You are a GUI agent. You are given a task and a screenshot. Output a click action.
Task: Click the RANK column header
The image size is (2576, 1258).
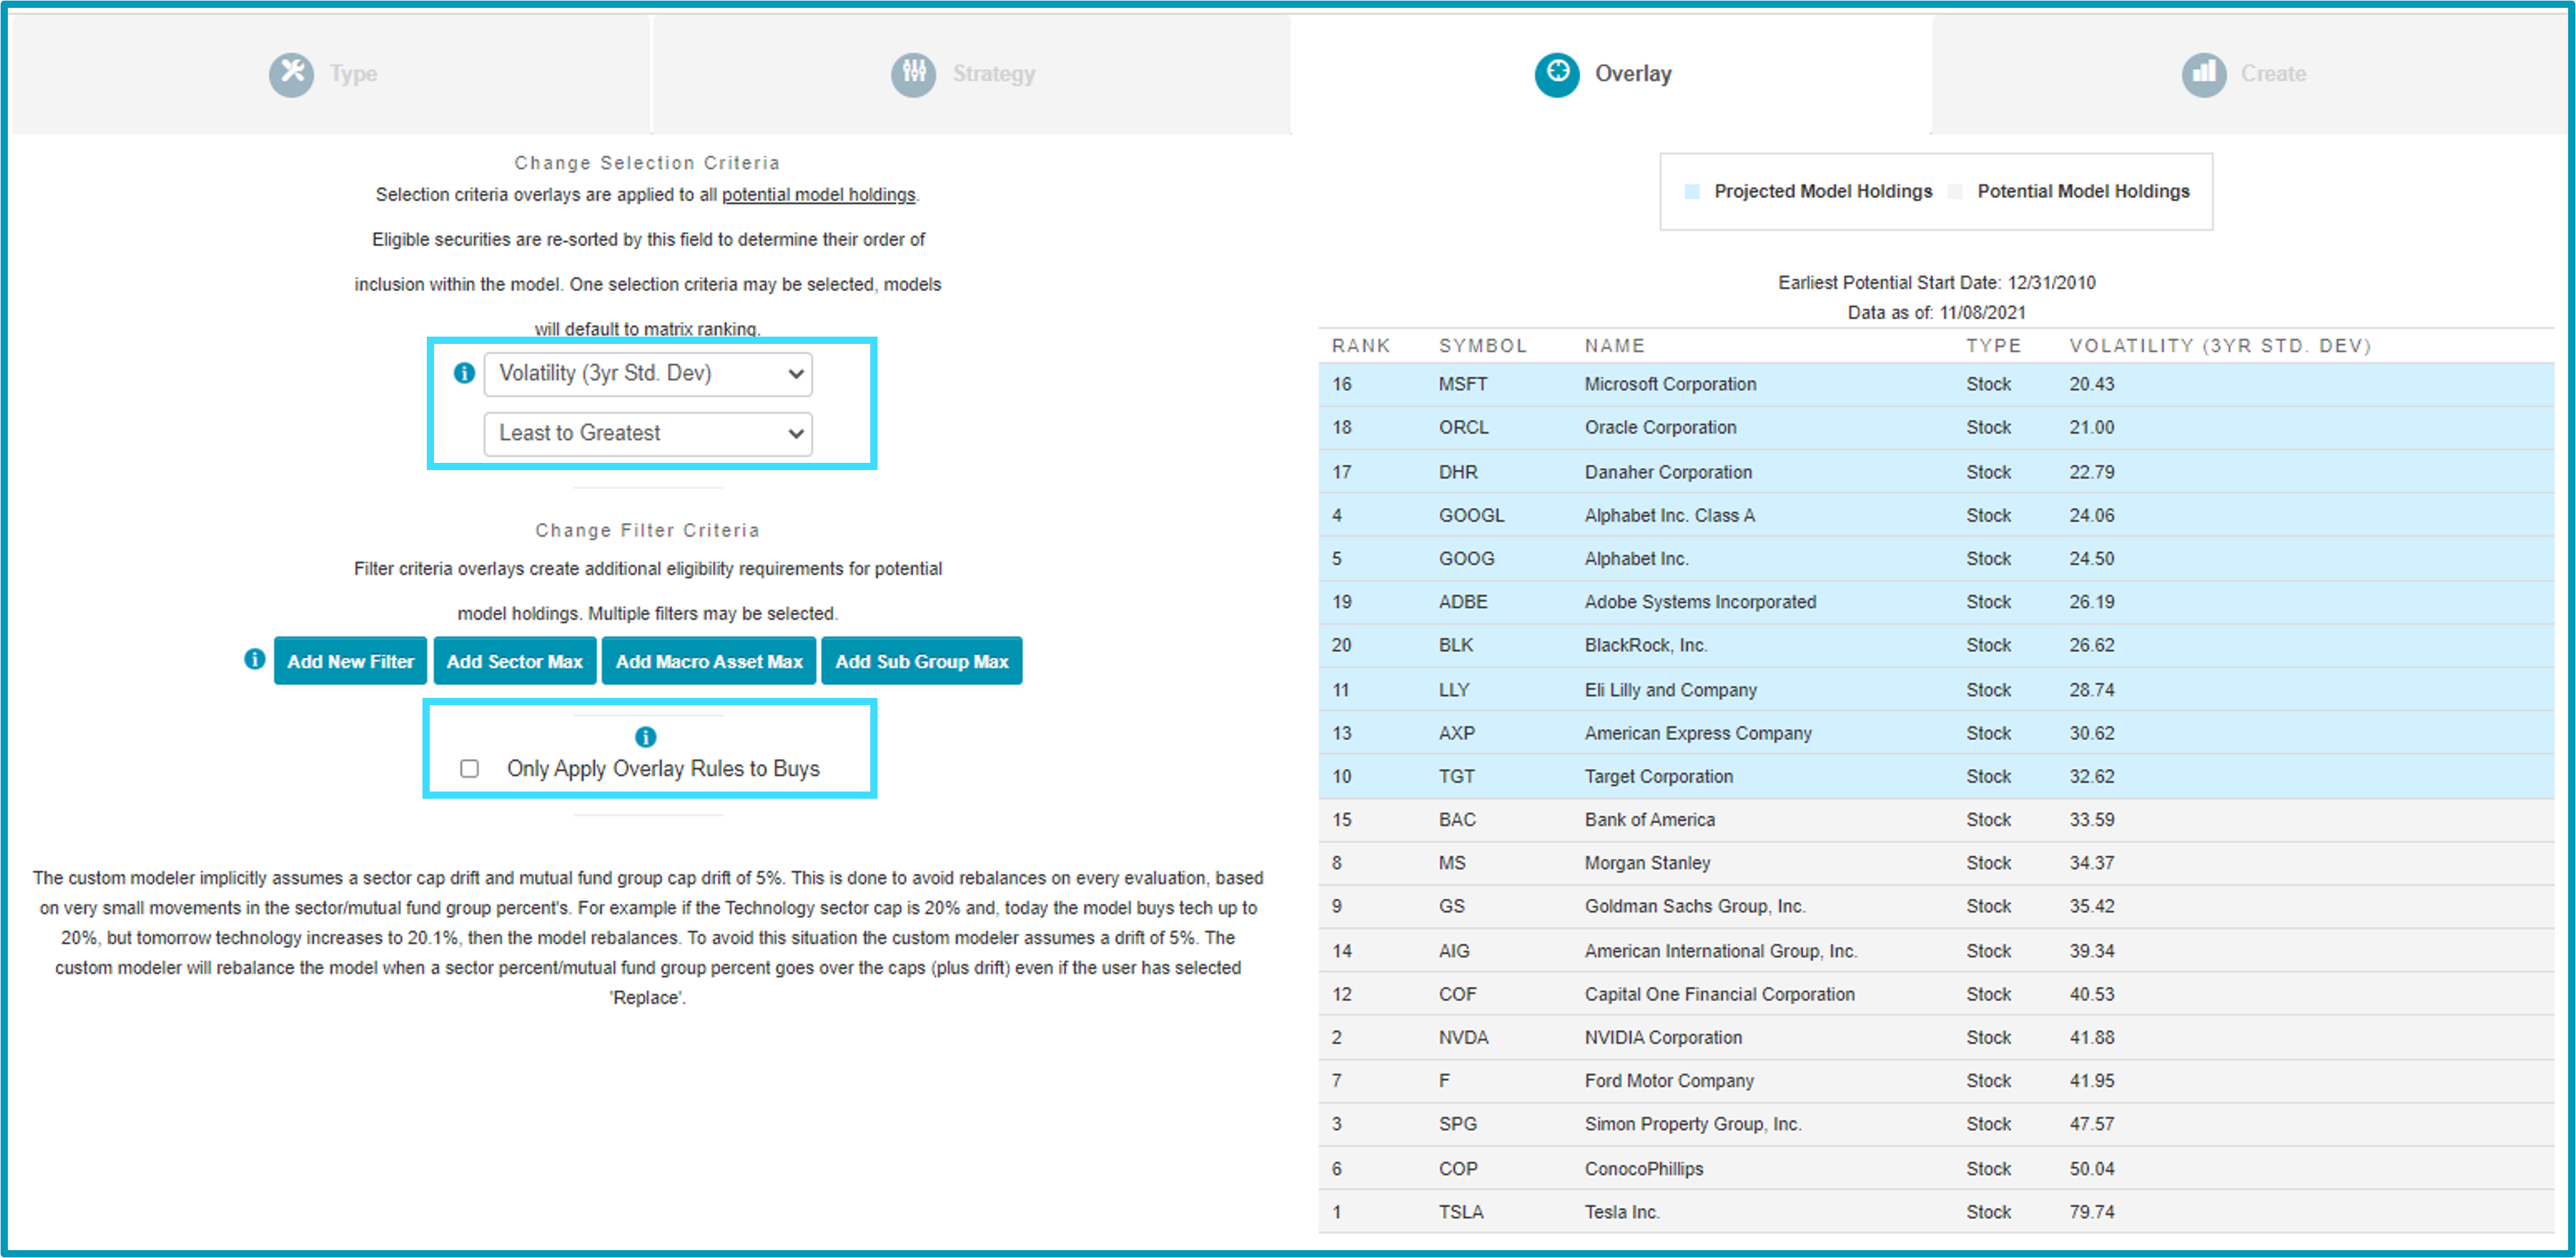tap(1360, 346)
